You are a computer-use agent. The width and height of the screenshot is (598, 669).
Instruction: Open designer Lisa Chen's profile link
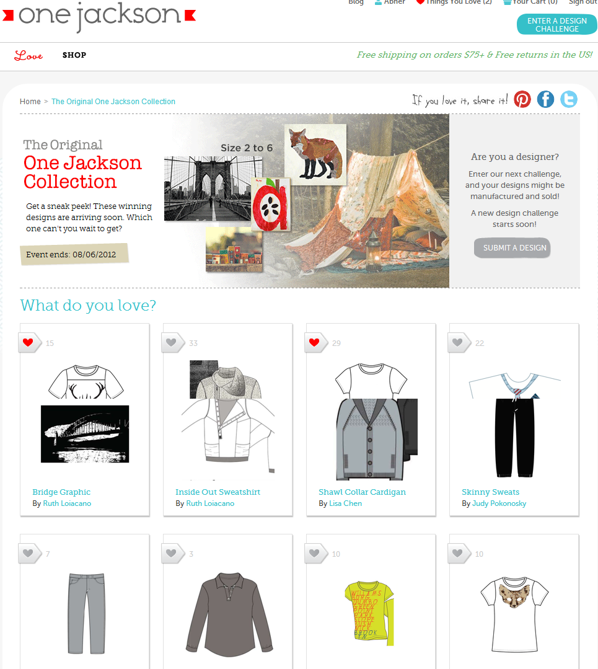coord(346,503)
